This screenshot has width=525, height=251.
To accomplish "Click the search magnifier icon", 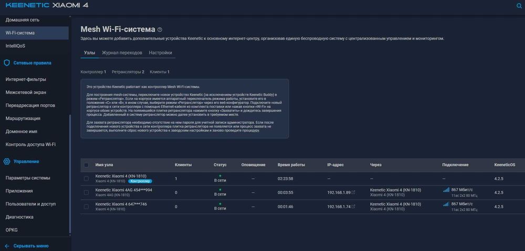I will pos(519,6).
